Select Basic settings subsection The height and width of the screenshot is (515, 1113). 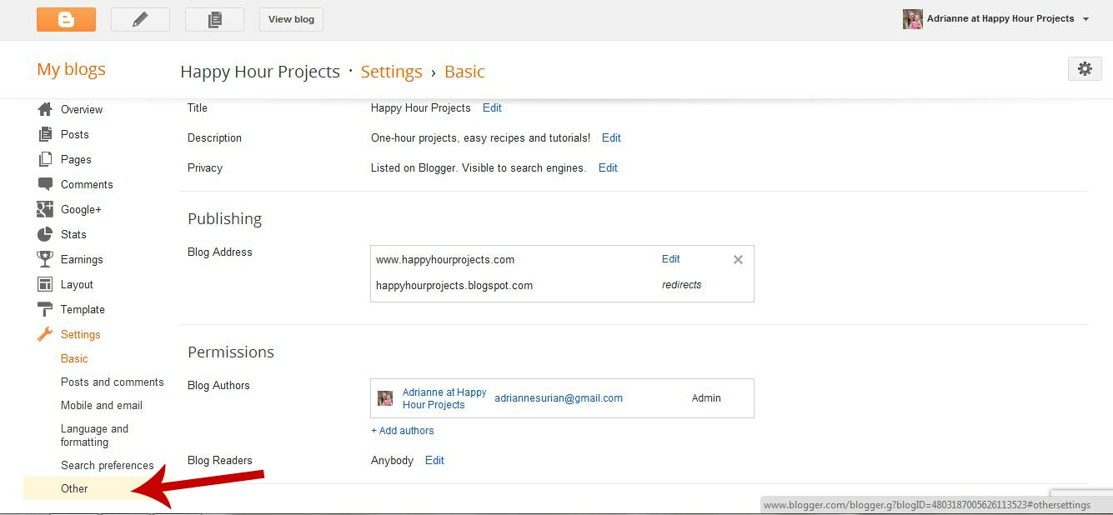[x=74, y=358]
